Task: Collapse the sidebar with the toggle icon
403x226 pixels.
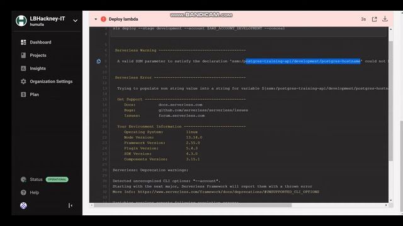Action: click(x=70, y=205)
